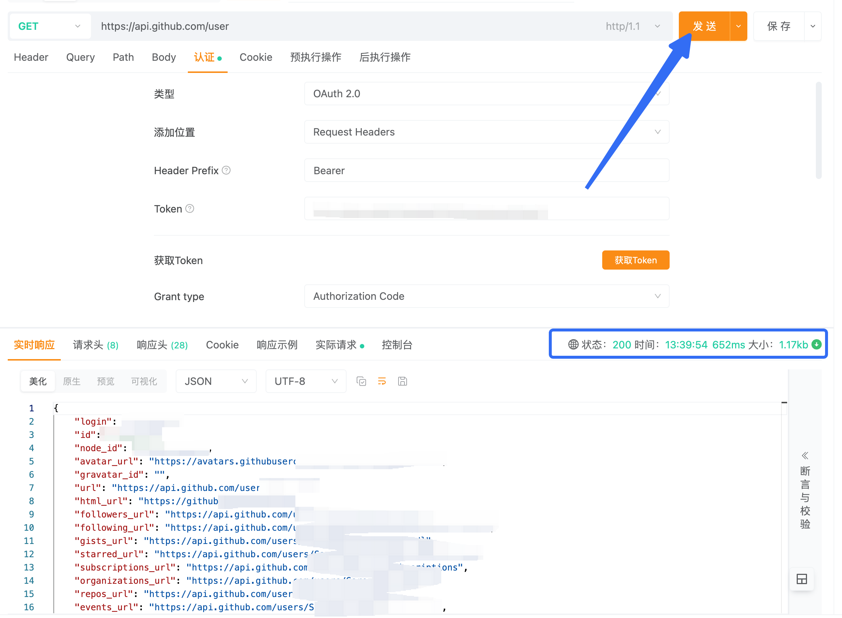The height and width of the screenshot is (618, 842).
Task: Open the 控制台 console tab
Action: [x=397, y=344]
